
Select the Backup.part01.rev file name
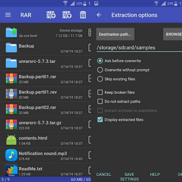point(38,92)
